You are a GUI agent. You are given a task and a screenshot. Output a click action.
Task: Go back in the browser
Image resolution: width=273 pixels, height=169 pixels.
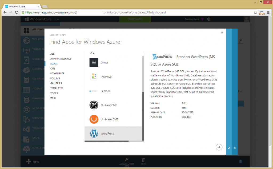click(5, 12)
